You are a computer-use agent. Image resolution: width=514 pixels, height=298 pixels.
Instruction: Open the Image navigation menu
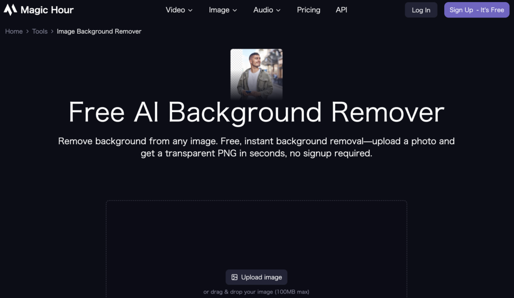(219, 10)
